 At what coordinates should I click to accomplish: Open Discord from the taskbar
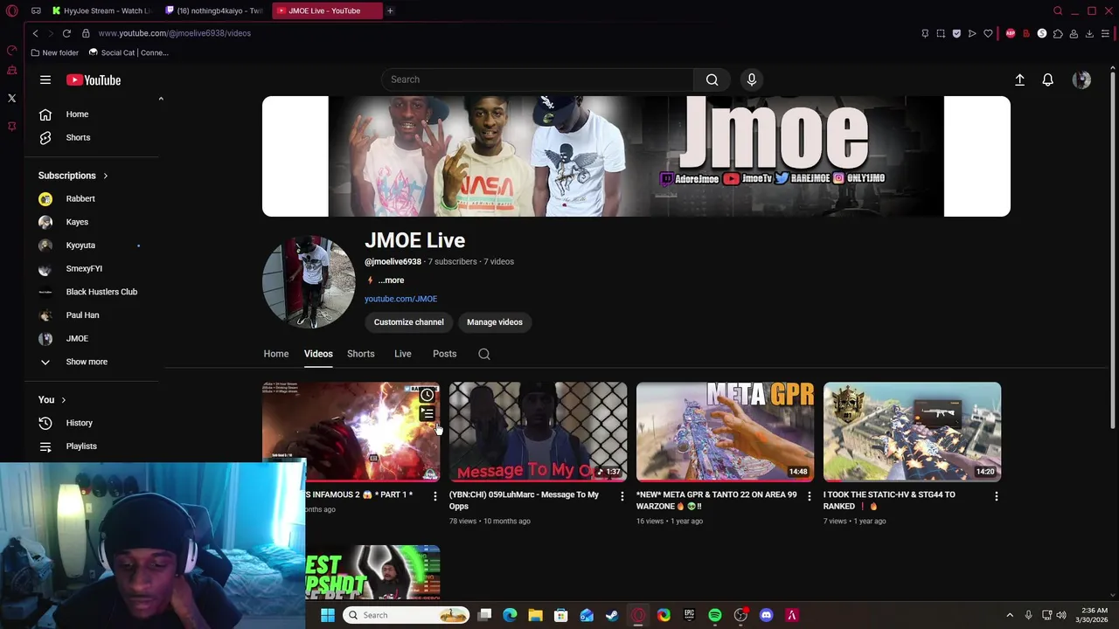767,615
